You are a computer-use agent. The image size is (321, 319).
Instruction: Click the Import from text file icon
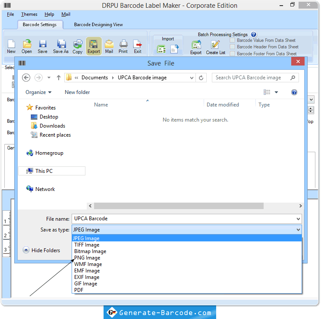coord(174,49)
